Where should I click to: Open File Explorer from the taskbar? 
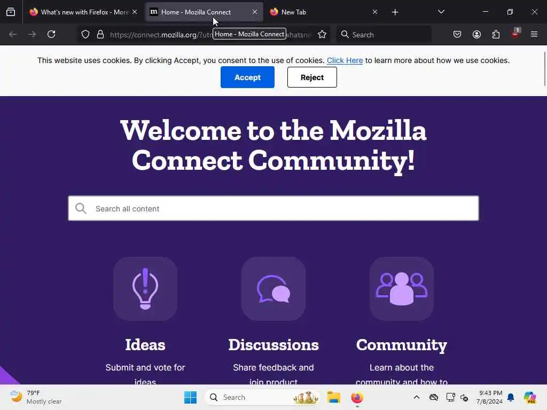(333, 397)
